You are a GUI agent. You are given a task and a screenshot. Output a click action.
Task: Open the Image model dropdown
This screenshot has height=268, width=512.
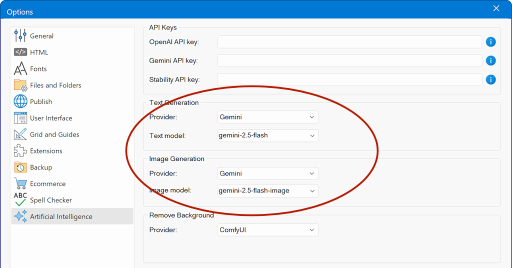point(268,190)
